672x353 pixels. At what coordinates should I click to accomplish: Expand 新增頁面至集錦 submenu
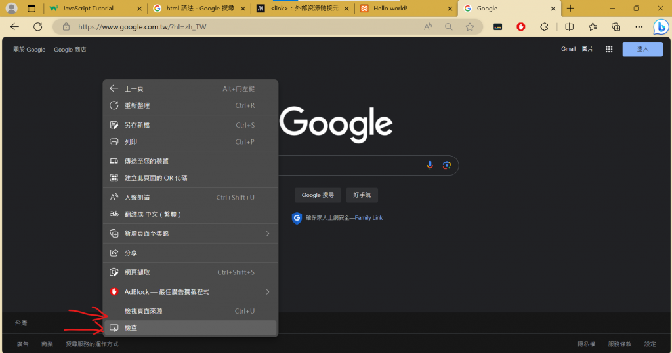pos(190,233)
